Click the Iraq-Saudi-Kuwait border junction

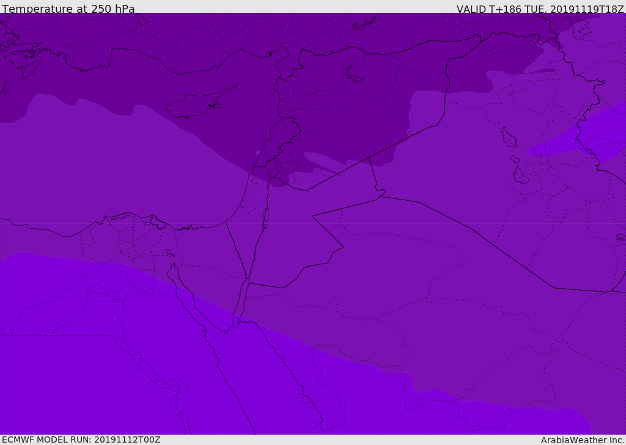click(x=611, y=291)
